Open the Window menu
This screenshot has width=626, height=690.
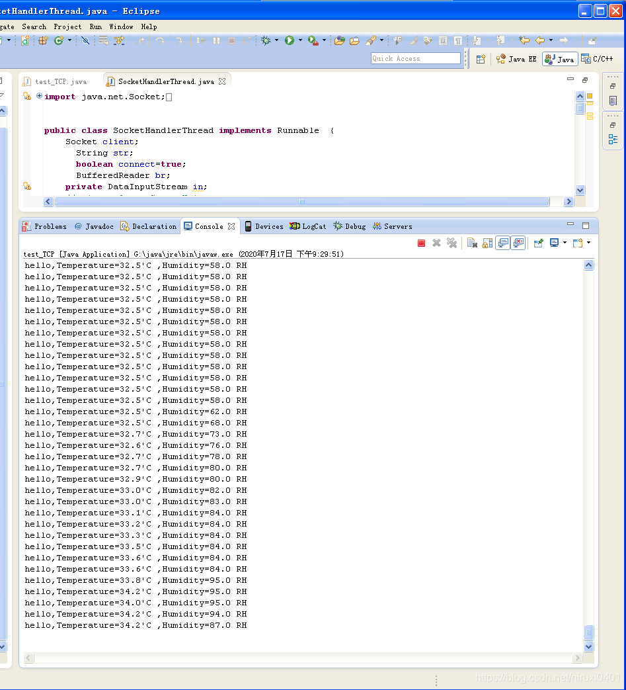121,27
